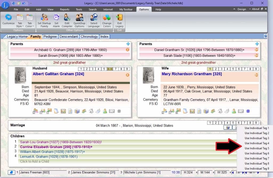Click husband's photo thumbnail
The width and height of the screenshot is (273, 178).
tap(20, 75)
